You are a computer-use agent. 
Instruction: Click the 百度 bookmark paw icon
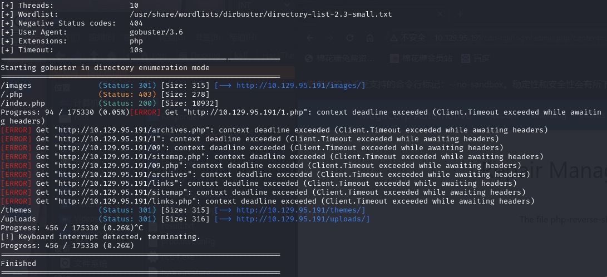click(x=465, y=58)
